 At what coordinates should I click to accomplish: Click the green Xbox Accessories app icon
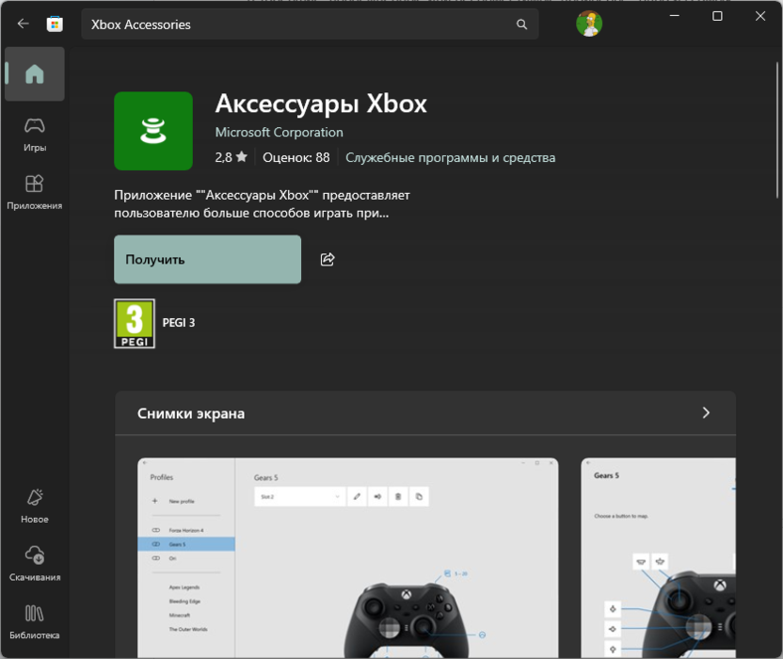click(153, 131)
